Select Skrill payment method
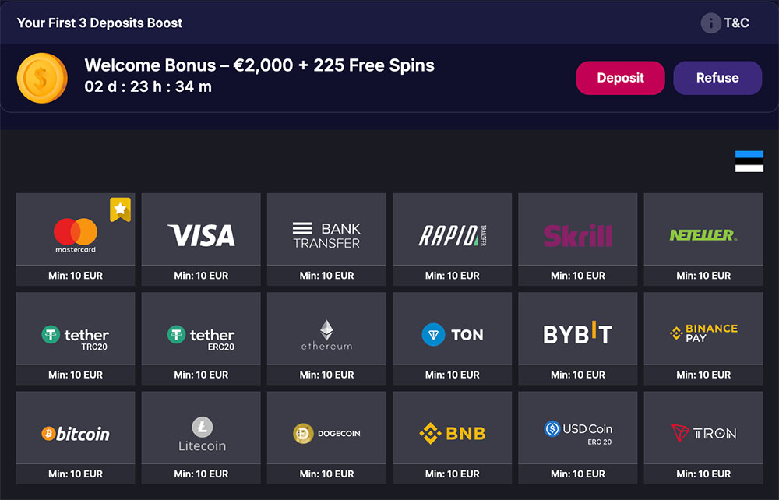This screenshot has width=779, height=500. (x=577, y=234)
